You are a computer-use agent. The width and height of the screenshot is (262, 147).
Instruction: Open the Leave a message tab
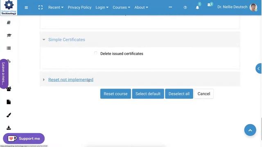(x=4, y=73)
